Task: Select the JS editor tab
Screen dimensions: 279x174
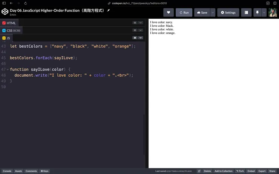Action: point(6,38)
